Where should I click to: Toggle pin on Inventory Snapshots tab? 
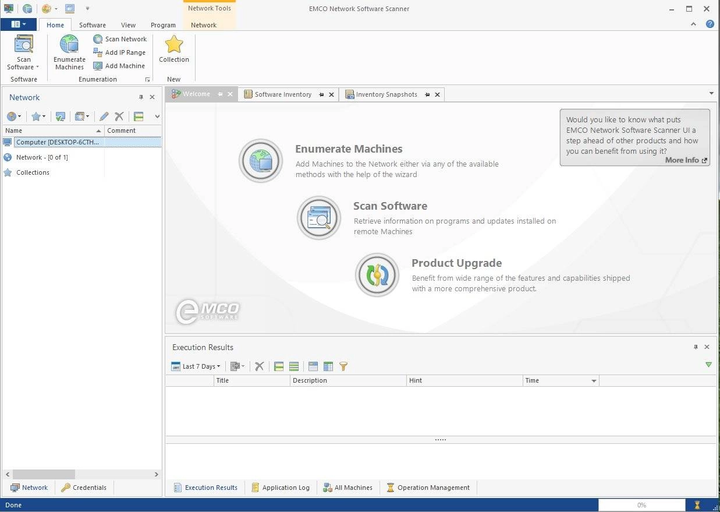[x=427, y=94]
